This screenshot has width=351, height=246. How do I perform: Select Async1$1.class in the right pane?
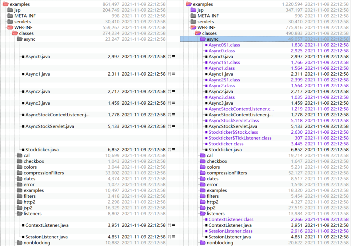[224, 62]
